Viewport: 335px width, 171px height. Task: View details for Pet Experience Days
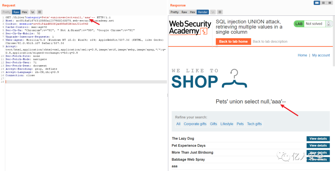pos(318,146)
